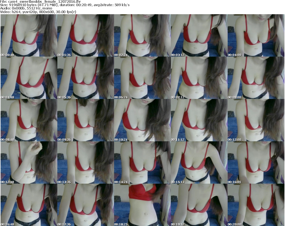The image size is (285, 226).
Task: Click the 00:19:12 thumbnail
Action: tap(199, 205)
